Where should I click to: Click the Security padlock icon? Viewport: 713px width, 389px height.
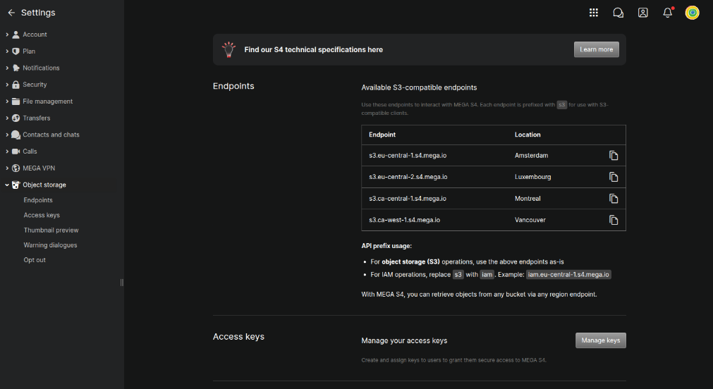tap(16, 85)
